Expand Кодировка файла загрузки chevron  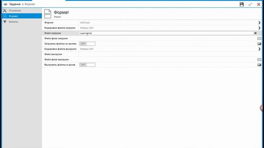coord(259,28)
